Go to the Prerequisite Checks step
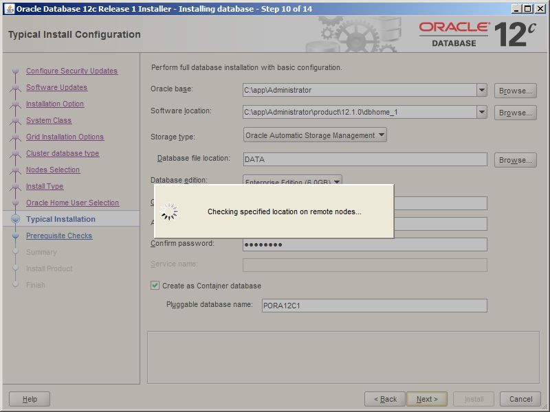This screenshot has width=550, height=412. tap(59, 236)
